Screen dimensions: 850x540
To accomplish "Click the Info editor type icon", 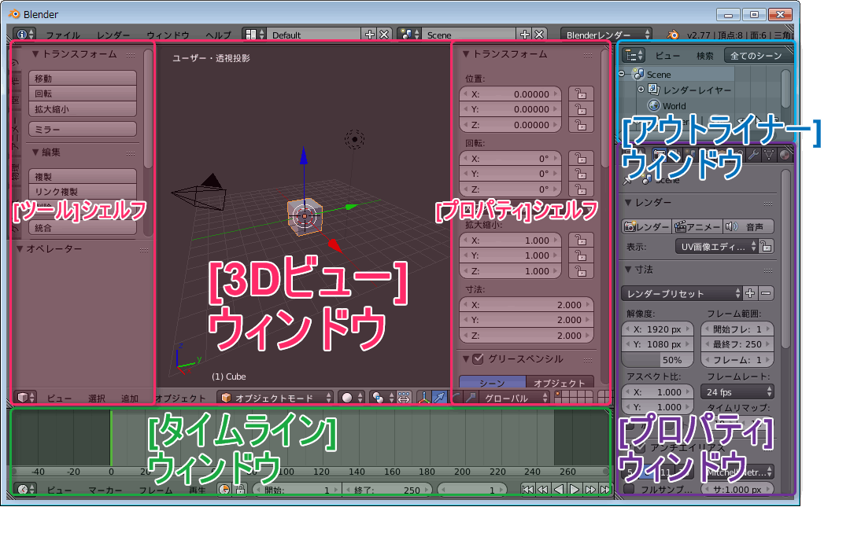I will click(23, 35).
